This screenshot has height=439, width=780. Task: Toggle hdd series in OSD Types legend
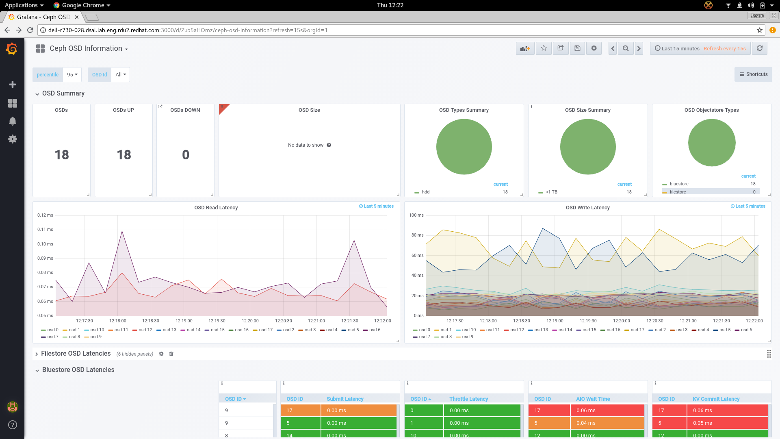click(425, 192)
